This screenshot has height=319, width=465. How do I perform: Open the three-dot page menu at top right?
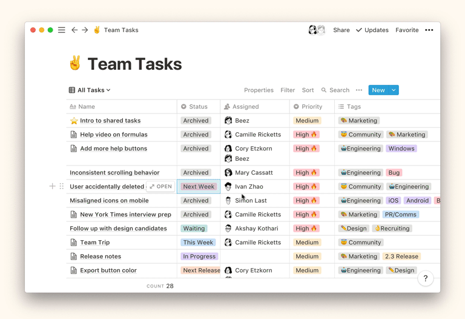429,30
